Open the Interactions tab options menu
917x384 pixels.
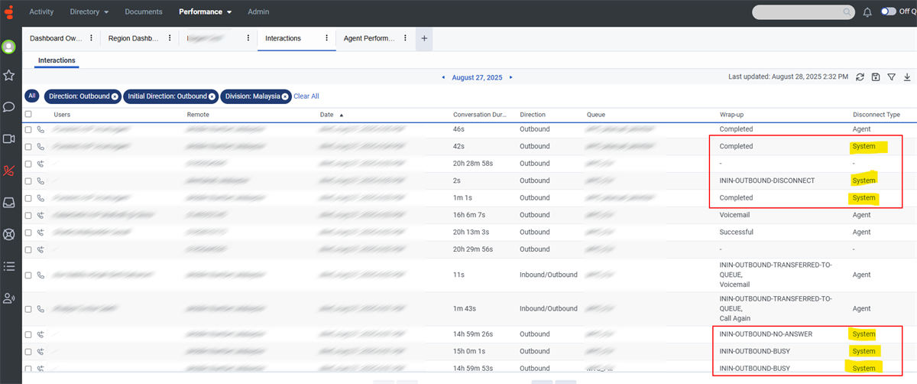click(327, 38)
